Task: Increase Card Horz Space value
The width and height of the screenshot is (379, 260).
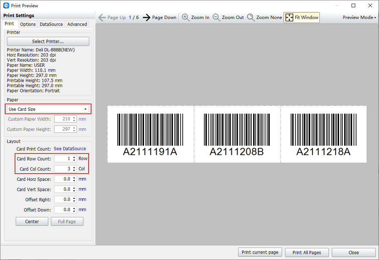Action: pyautogui.click(x=74, y=178)
